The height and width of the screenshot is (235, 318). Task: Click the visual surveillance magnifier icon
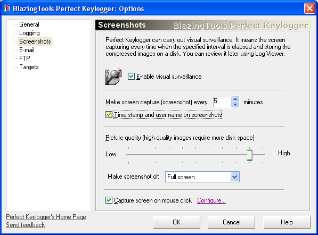113,77
